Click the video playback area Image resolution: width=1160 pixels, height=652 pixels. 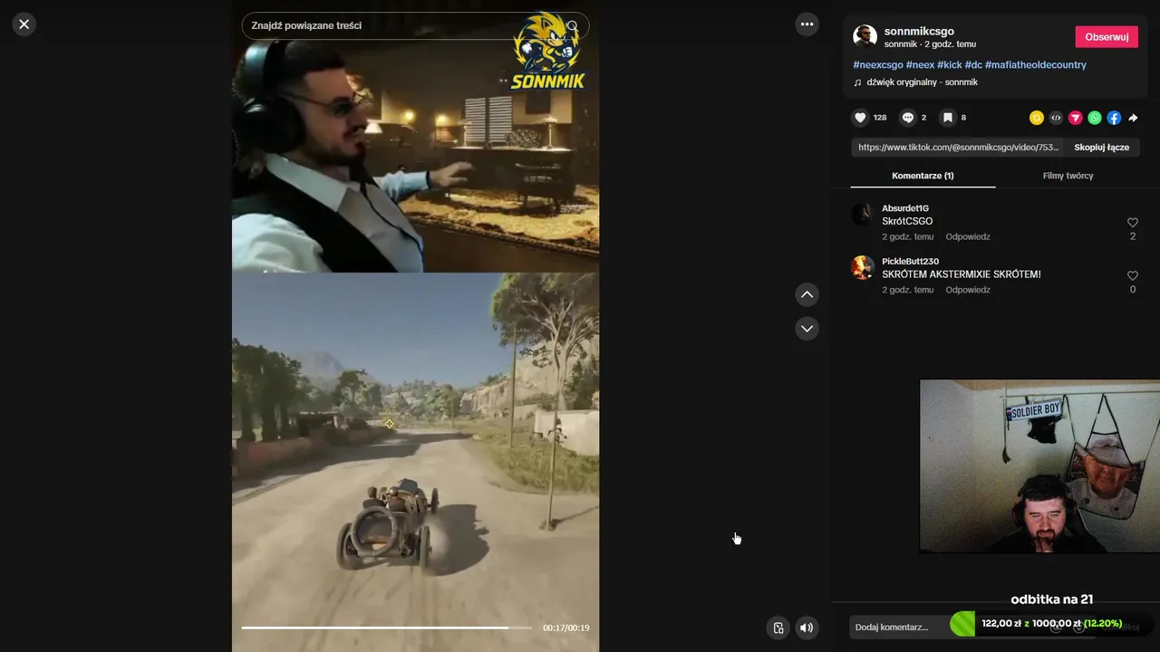[415, 326]
